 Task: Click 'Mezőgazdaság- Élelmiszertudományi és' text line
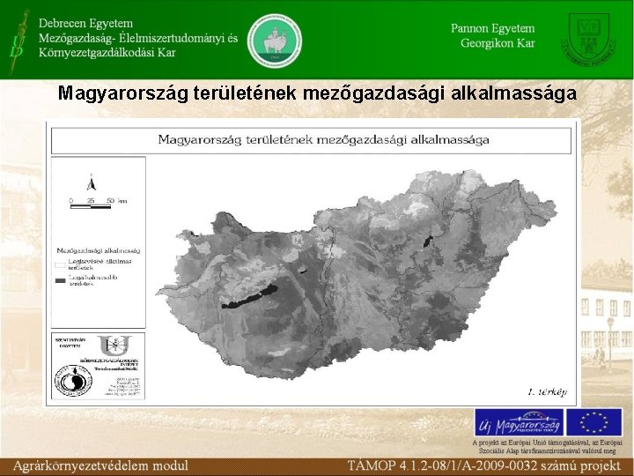click(138, 38)
